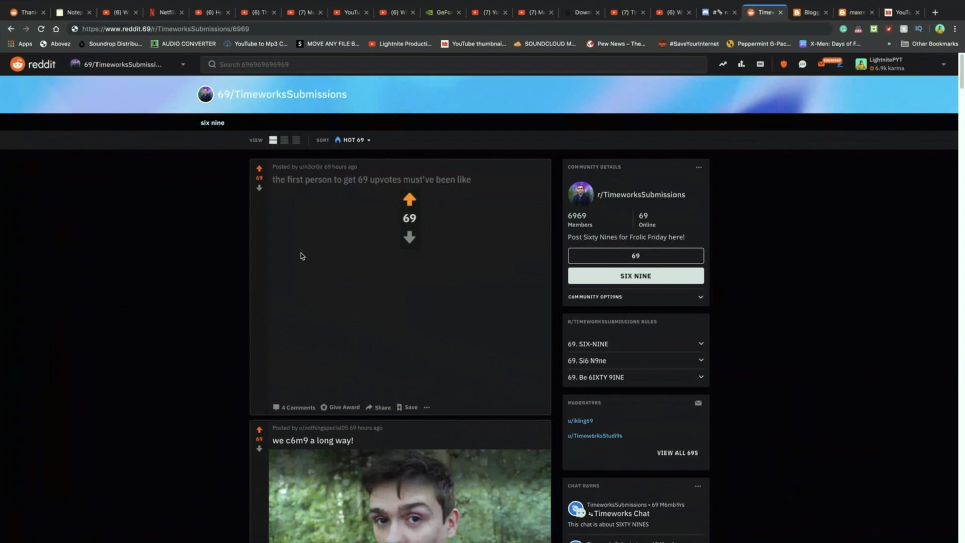Click the Reddit logo in the header

click(33, 64)
